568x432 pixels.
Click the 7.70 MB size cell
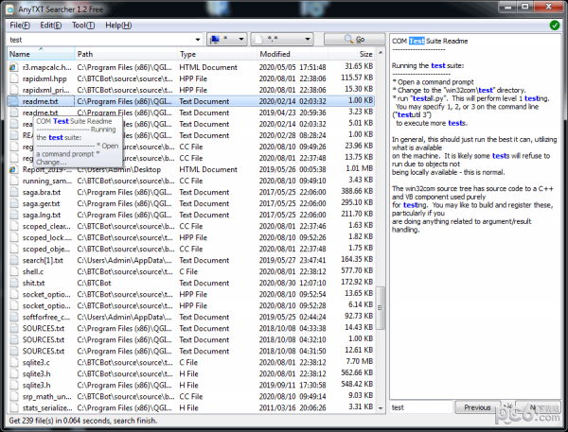click(x=359, y=361)
